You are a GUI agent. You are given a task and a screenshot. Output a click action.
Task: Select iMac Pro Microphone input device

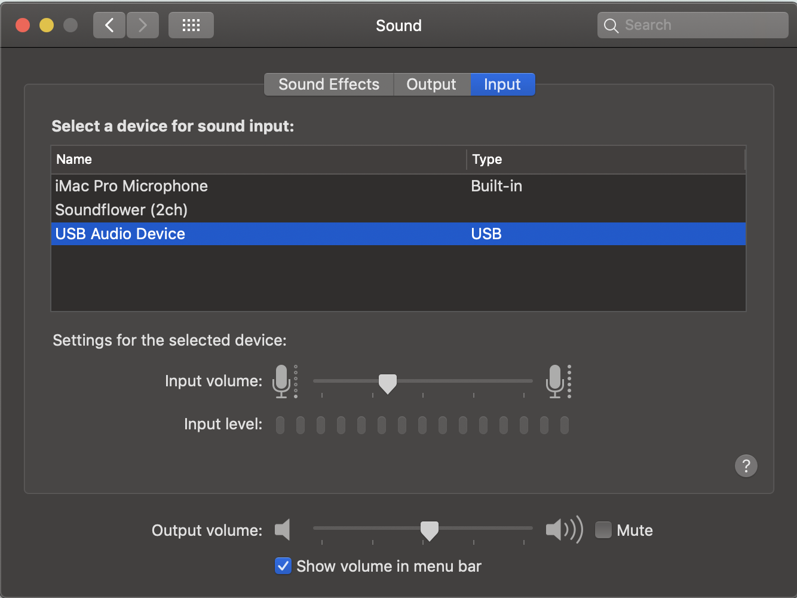(x=131, y=186)
